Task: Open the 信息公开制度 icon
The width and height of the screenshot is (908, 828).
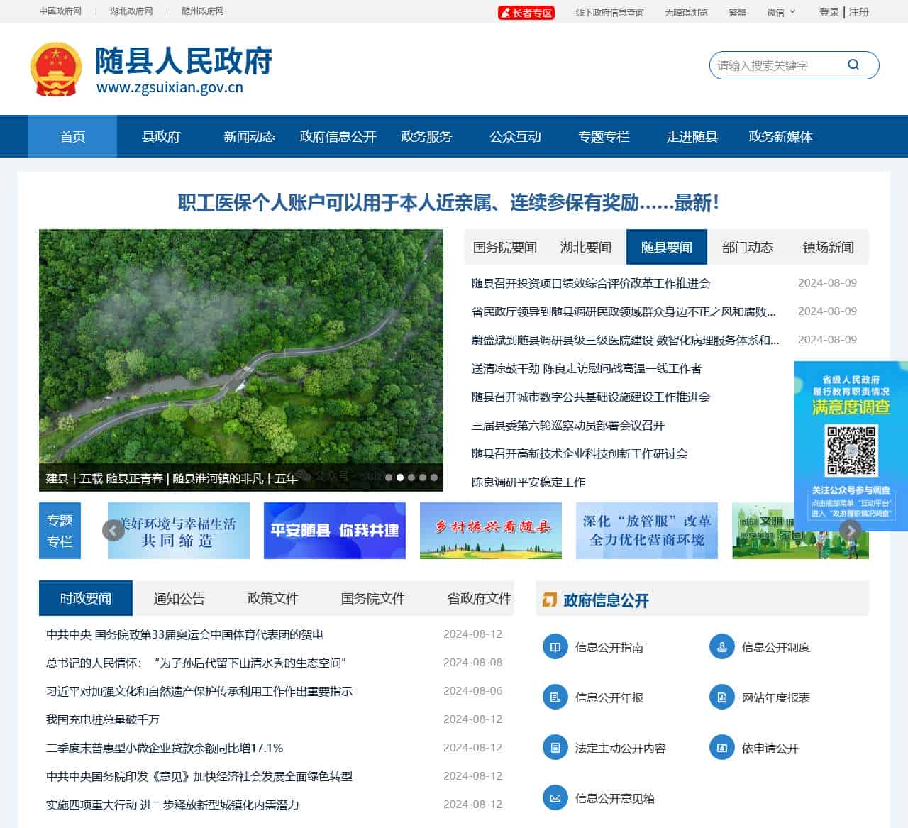Action: pyautogui.click(x=722, y=647)
